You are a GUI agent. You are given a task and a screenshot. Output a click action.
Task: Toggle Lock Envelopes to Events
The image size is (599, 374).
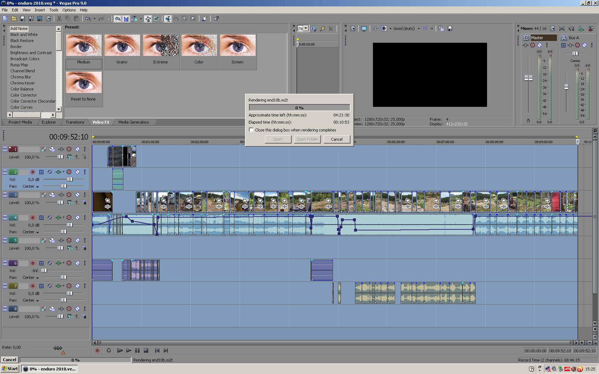148,19
